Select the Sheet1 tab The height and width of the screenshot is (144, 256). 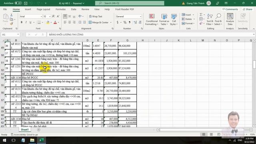click(25, 130)
